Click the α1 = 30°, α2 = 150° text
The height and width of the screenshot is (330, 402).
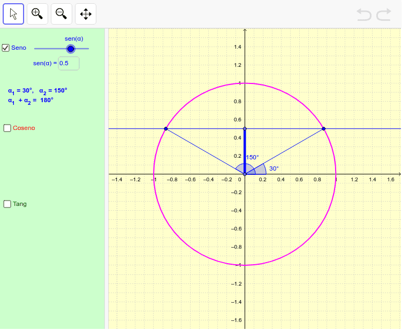click(37, 91)
